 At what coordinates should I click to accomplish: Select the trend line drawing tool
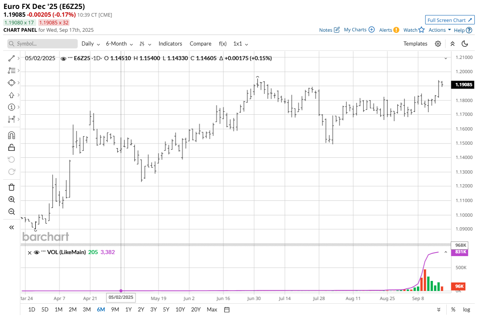11,59
